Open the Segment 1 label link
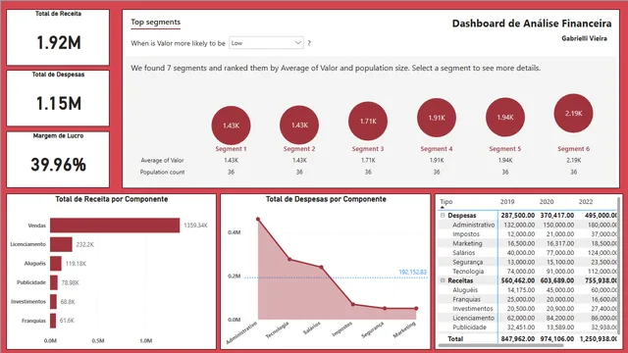The width and height of the screenshot is (628, 353). (x=232, y=149)
